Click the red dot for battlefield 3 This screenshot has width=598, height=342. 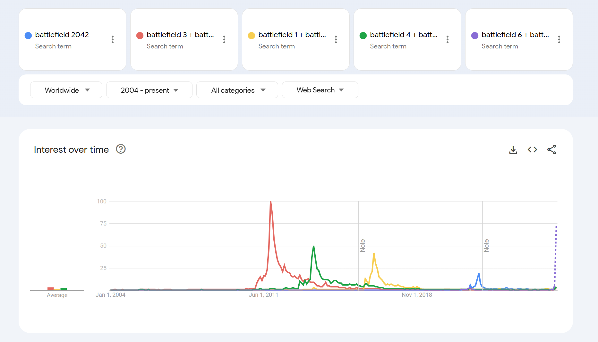pyautogui.click(x=140, y=36)
